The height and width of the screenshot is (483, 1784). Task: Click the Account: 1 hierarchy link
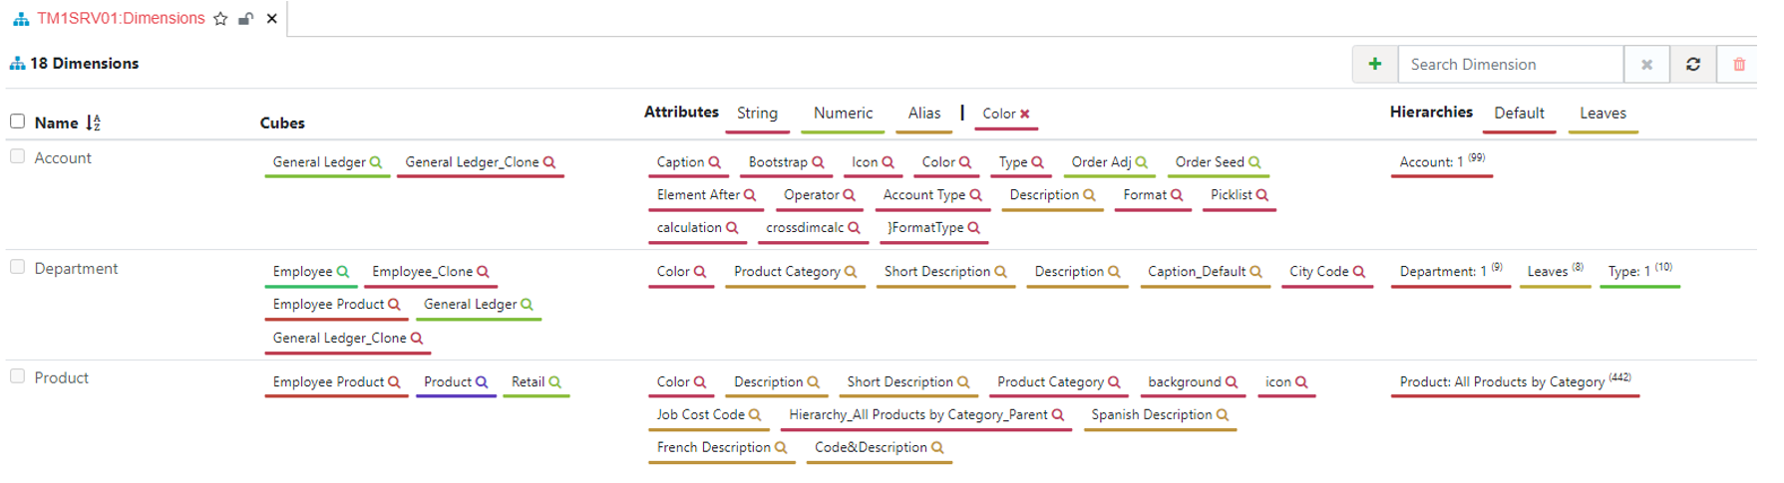1431,162
